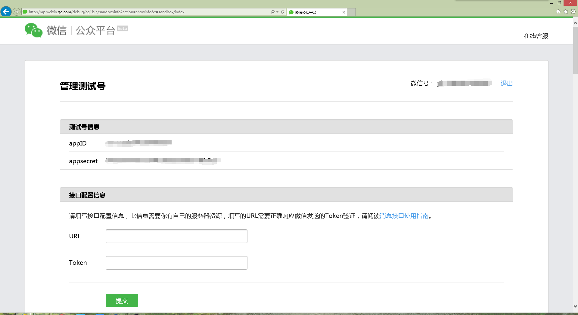The image size is (578, 315).
Task: Click the 接口配置信息 section header
Action: (x=286, y=195)
